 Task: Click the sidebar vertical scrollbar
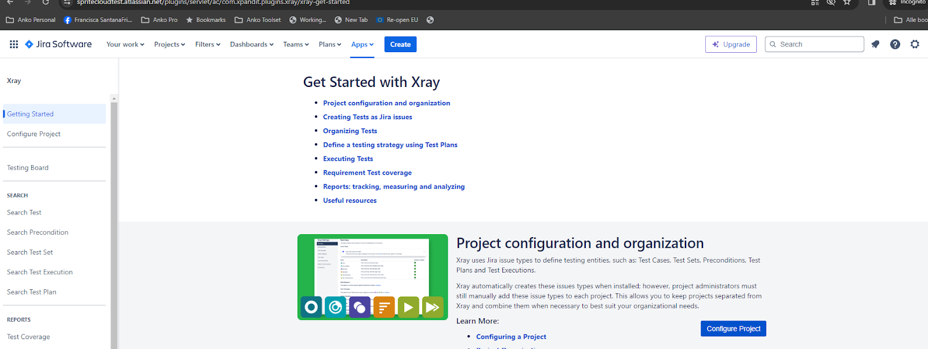114,226
